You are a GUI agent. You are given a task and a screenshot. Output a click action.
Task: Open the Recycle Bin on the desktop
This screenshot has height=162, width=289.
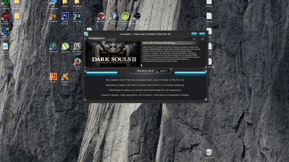[209, 154]
